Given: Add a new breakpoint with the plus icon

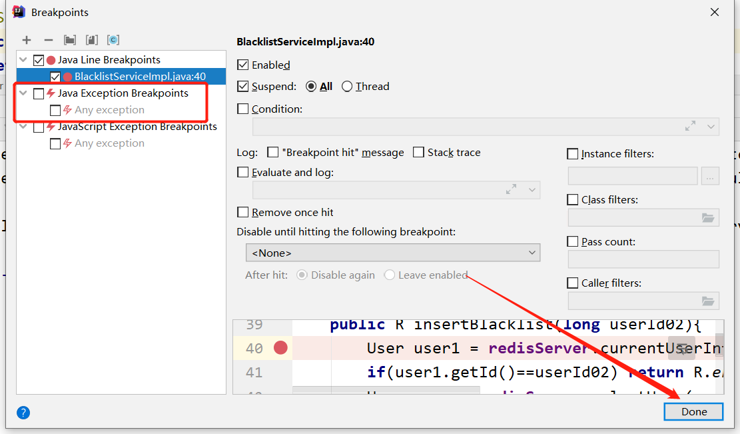Looking at the screenshot, I should (x=27, y=40).
